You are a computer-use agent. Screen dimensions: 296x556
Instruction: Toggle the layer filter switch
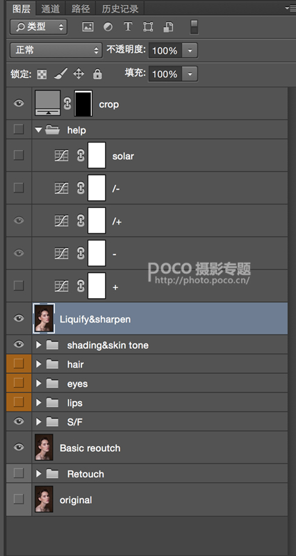194,27
